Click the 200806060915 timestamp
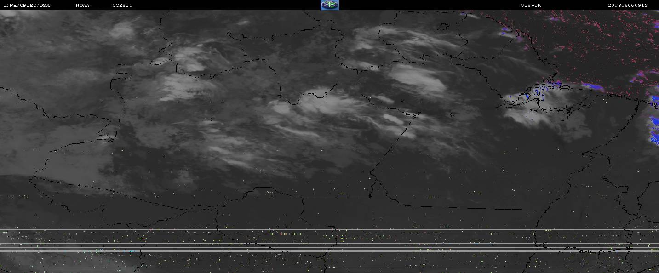 tap(628, 5)
